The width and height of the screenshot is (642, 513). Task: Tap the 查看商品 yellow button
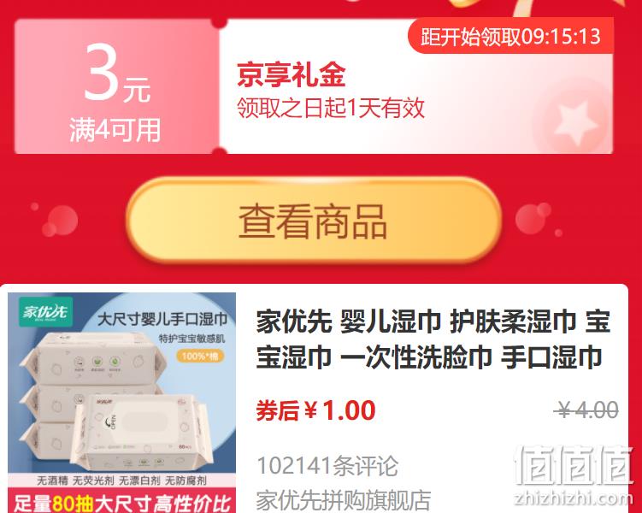coord(314,221)
